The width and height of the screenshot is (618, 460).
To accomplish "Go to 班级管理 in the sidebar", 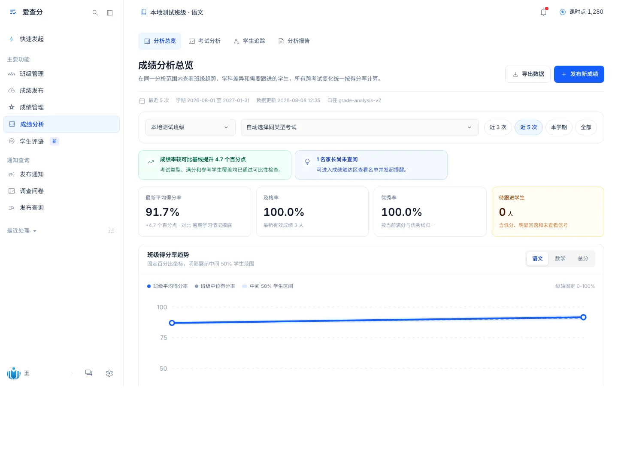I will click(61, 74).
